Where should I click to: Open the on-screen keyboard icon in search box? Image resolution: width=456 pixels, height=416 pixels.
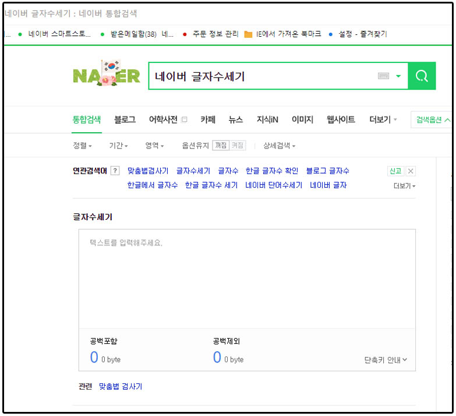[383, 76]
